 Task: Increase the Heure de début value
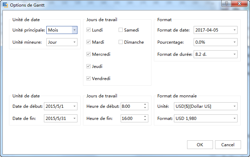145,105
